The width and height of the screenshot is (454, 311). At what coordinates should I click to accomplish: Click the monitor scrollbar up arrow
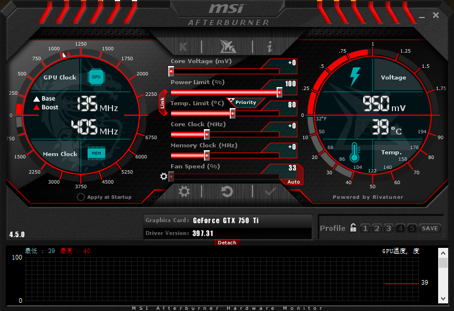coord(443,253)
